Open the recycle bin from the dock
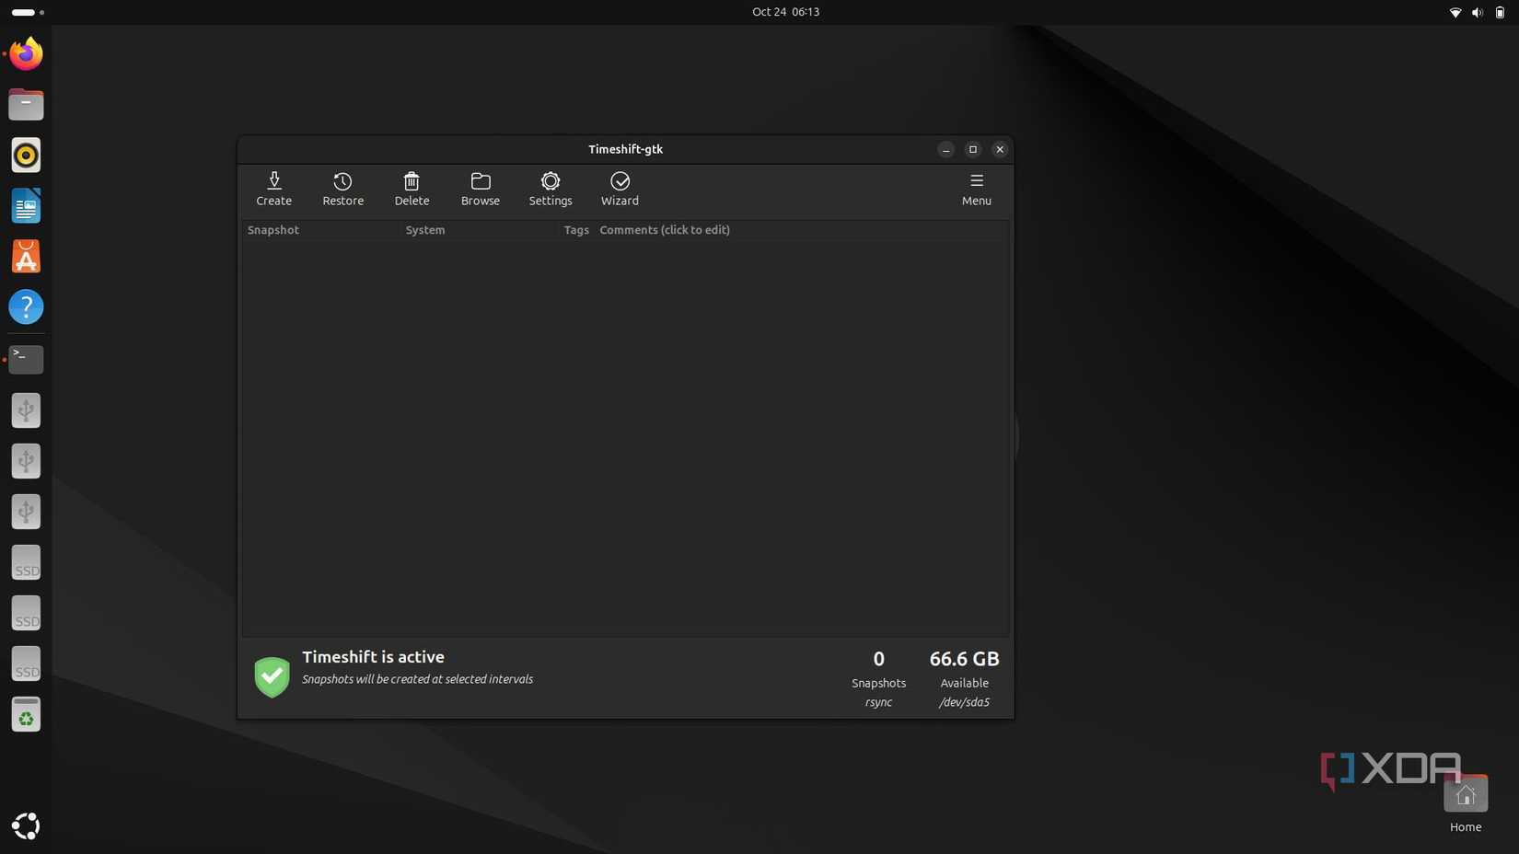This screenshot has height=854, width=1519. (26, 714)
